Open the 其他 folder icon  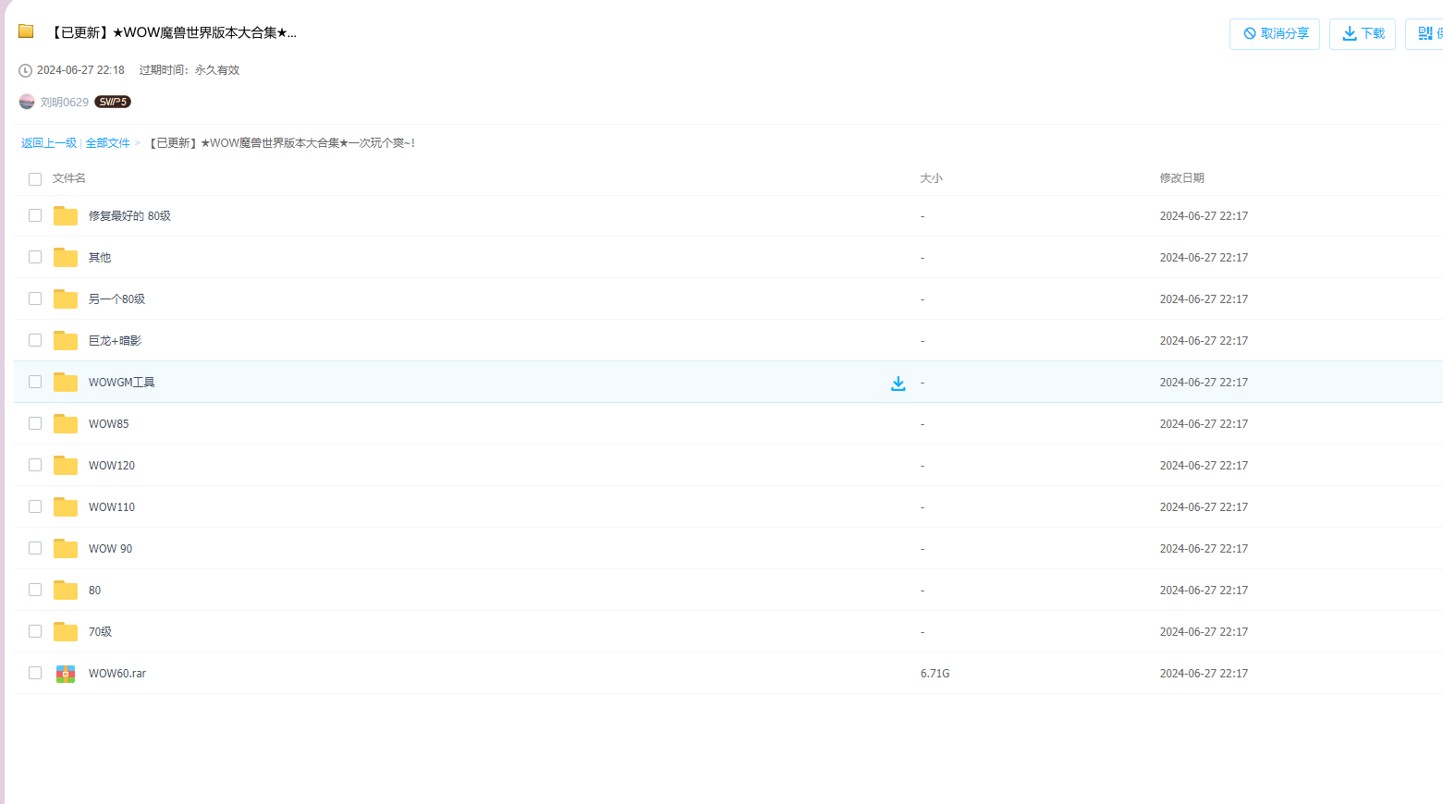click(x=66, y=258)
